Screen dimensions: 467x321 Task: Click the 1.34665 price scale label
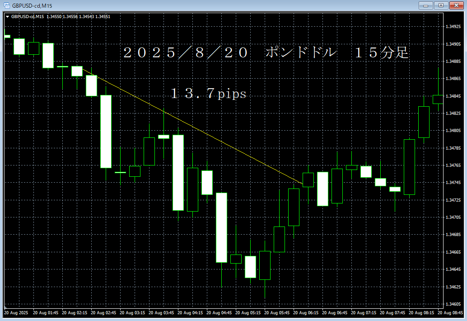(x=453, y=252)
